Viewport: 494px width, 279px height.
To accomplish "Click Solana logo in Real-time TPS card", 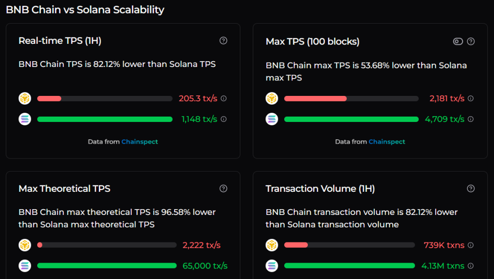I will [x=25, y=119].
